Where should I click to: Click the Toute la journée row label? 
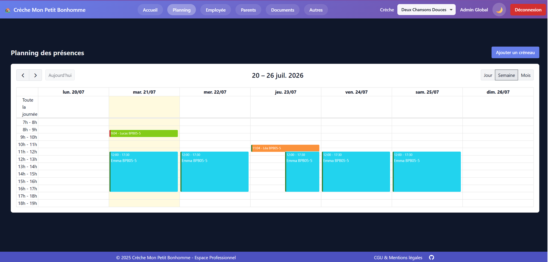[29, 107]
